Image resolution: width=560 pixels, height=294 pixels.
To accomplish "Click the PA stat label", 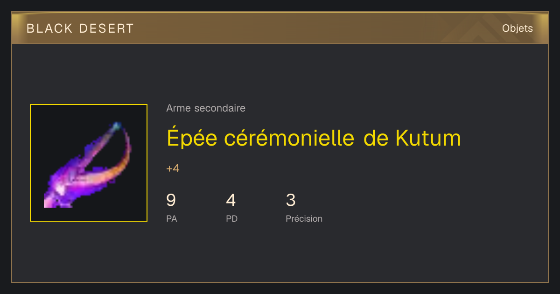I will click(172, 218).
